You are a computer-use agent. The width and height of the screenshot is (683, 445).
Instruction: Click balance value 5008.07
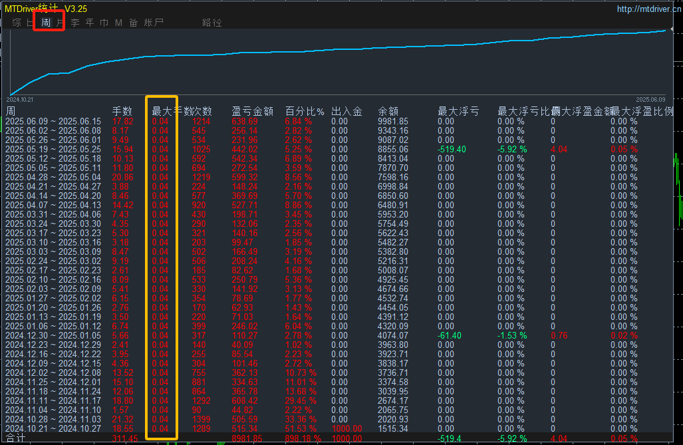tap(393, 271)
